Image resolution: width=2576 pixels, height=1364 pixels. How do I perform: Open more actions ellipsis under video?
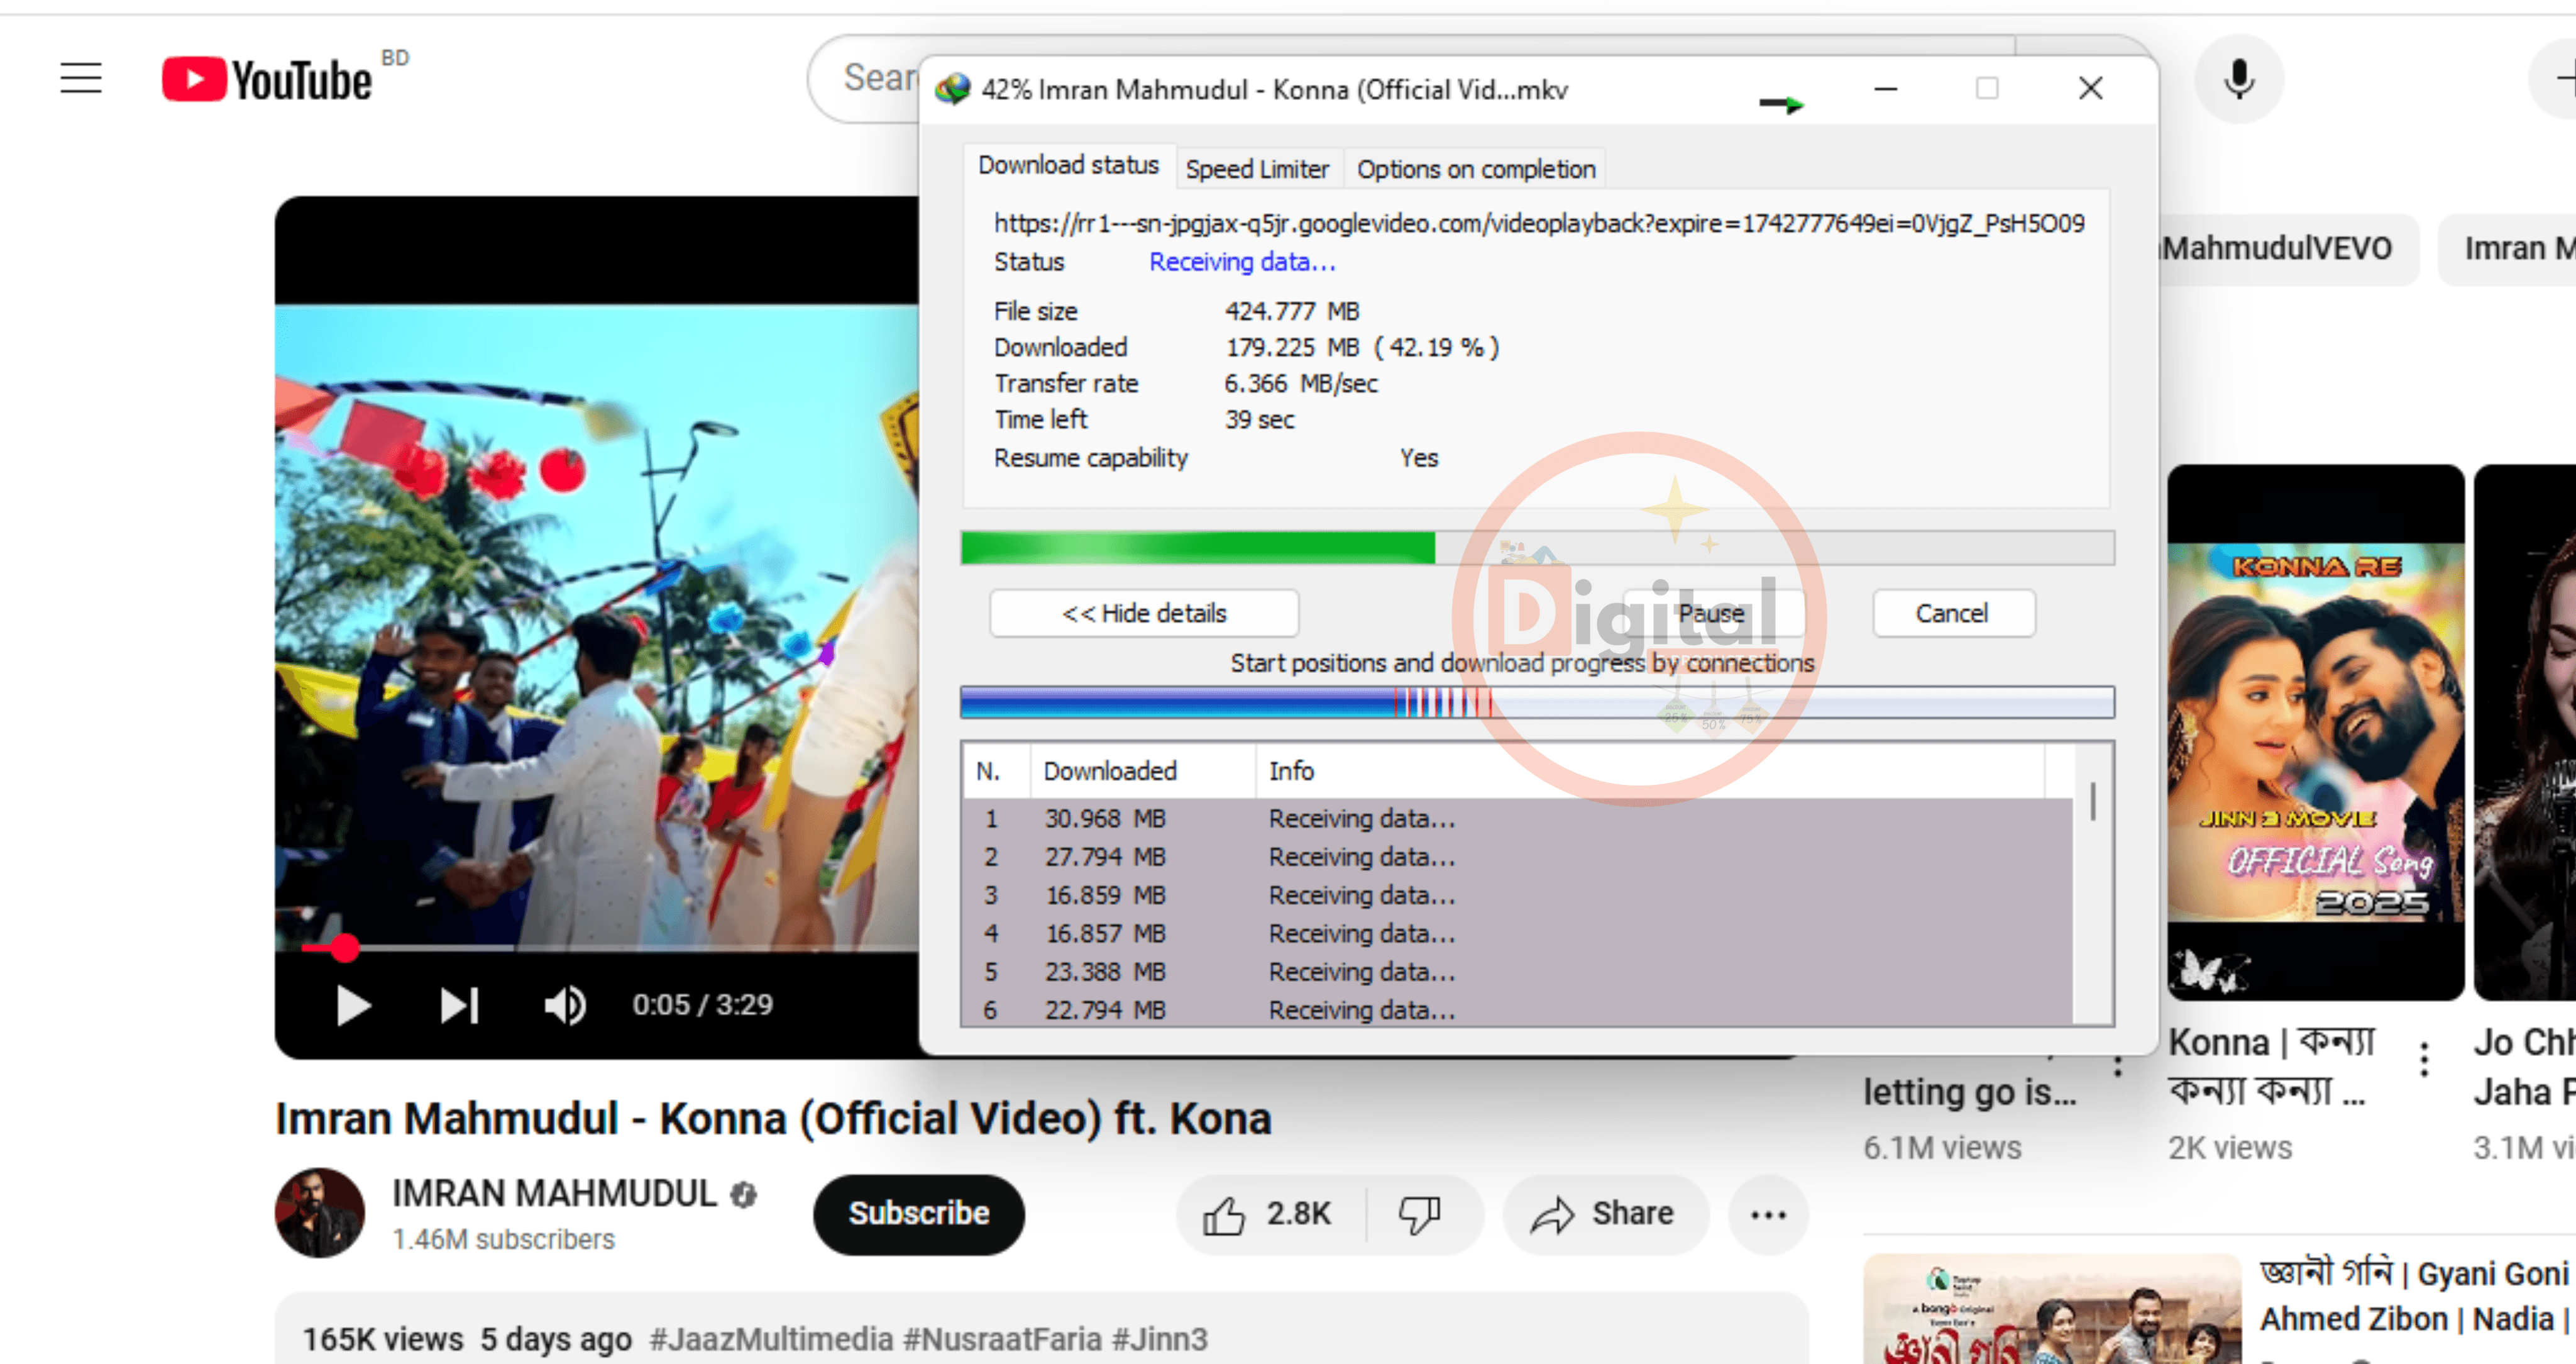(x=1767, y=1215)
